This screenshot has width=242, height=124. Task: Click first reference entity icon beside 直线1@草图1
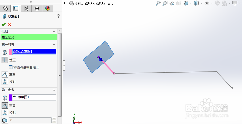click(x=5, y=52)
